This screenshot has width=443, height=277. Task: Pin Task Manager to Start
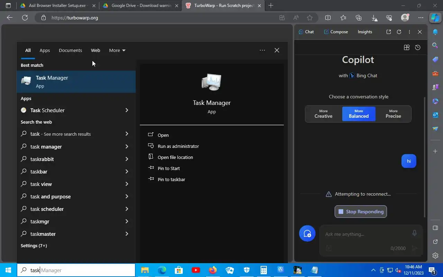point(169,168)
